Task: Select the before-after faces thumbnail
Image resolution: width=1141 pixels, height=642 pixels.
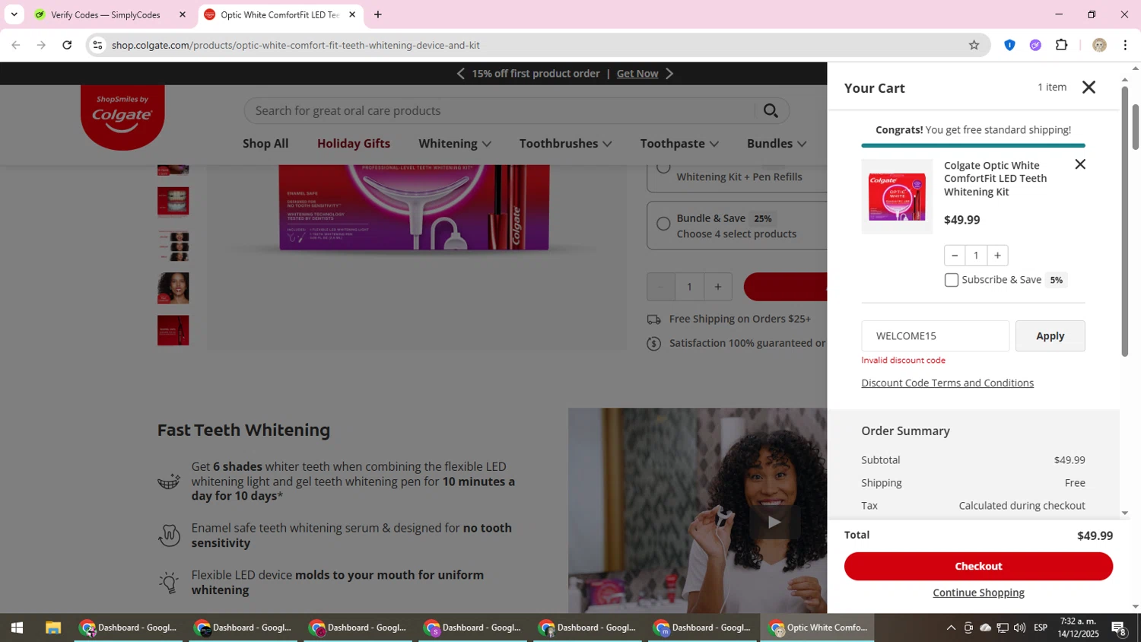Action: click(173, 246)
